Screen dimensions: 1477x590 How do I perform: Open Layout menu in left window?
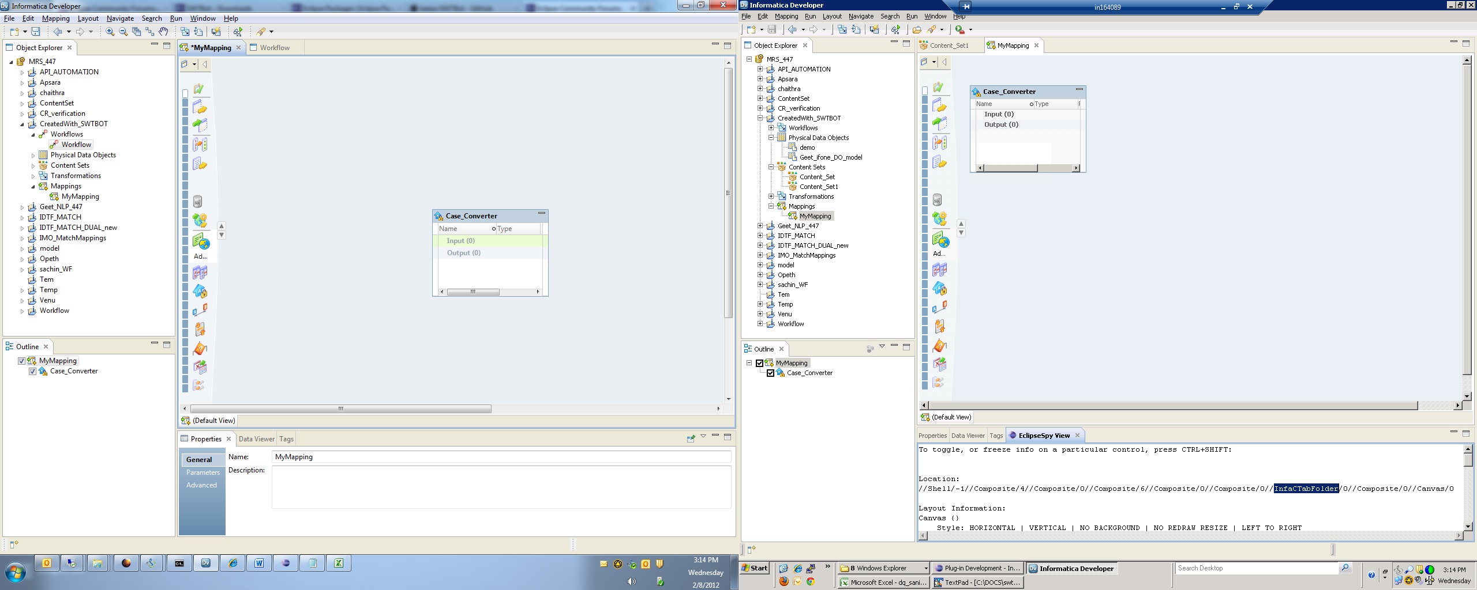point(88,18)
